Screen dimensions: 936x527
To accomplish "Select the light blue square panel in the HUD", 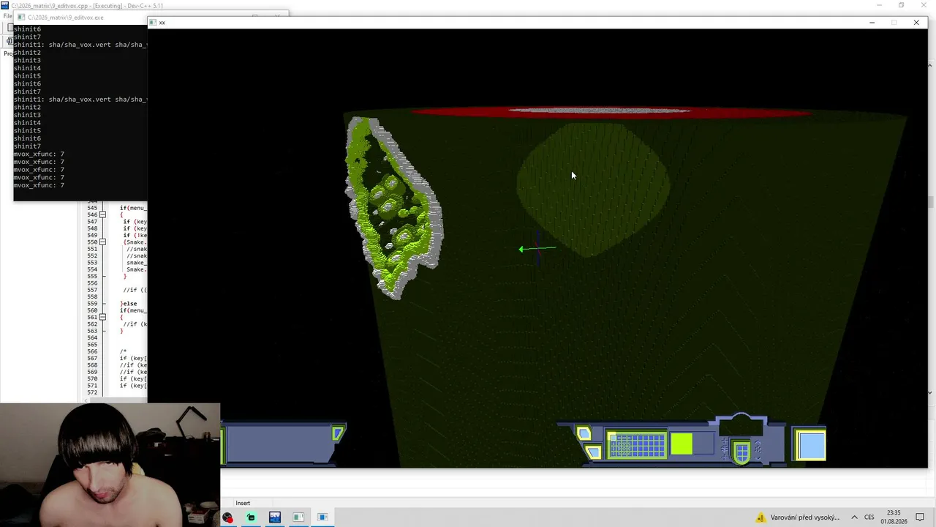I will tap(811, 445).
